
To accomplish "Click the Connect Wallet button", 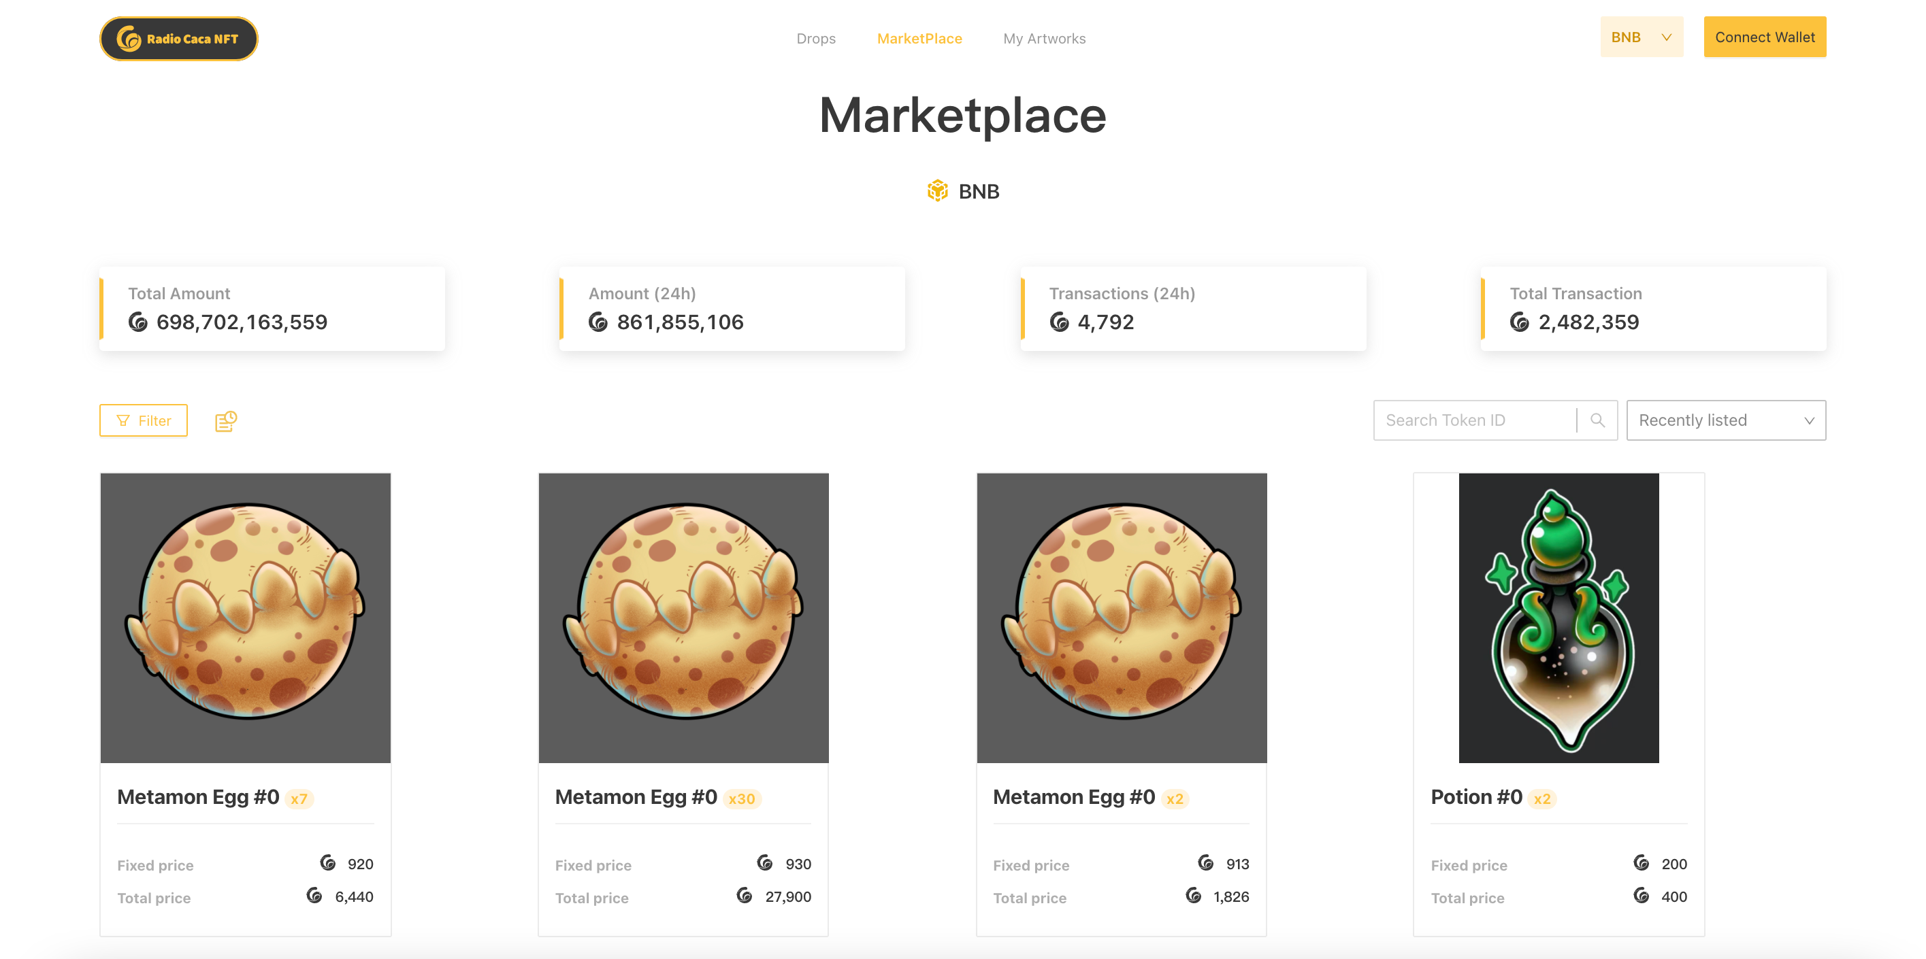I will [1765, 37].
